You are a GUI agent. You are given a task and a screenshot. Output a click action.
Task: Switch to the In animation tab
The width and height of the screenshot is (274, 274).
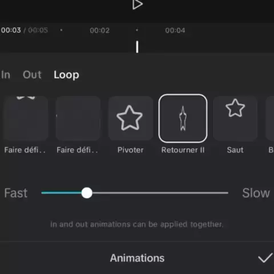point(6,75)
